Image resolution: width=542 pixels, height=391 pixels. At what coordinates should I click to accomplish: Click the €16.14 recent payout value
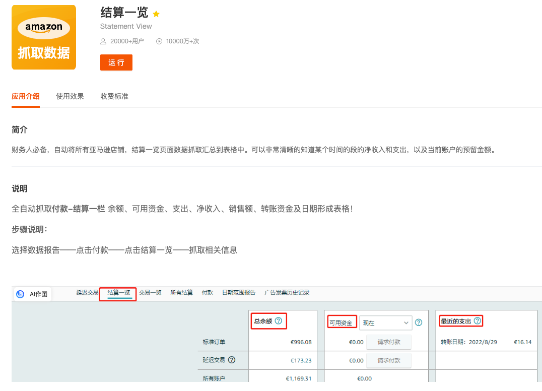(523, 342)
